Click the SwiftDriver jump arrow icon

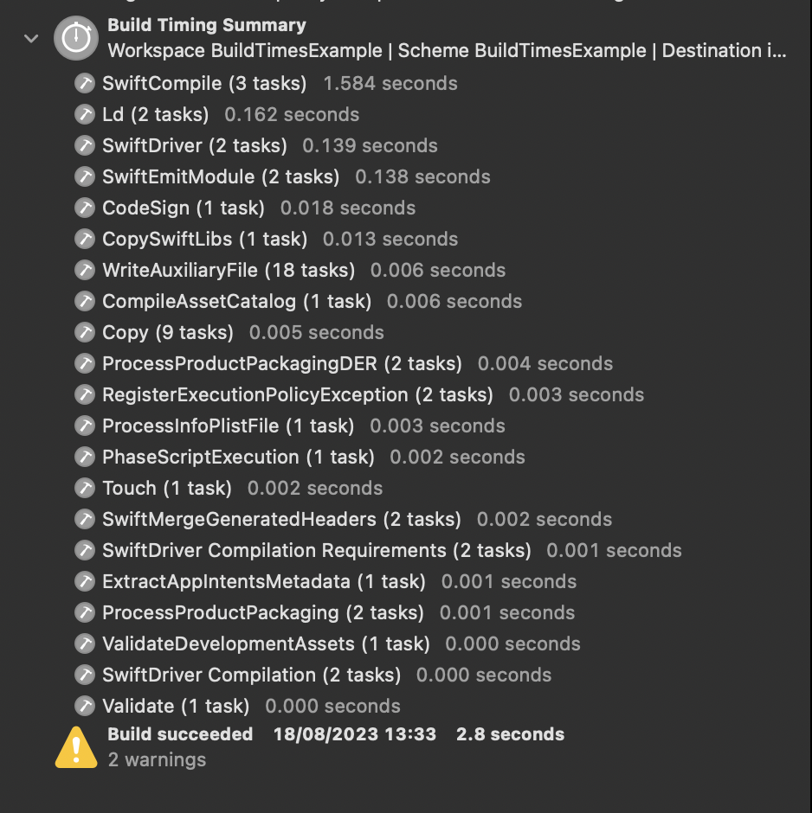84,145
